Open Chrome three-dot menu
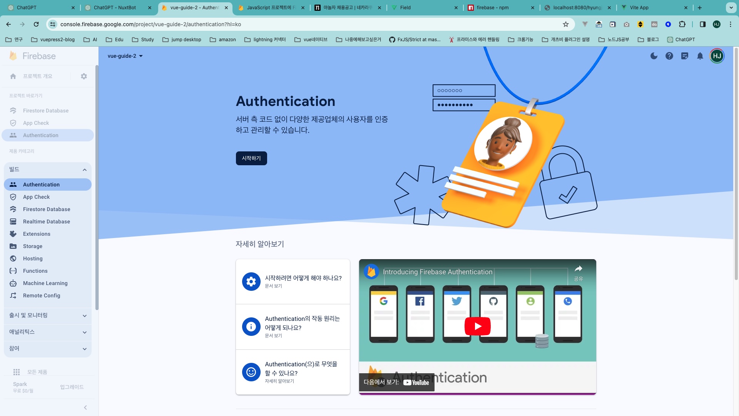Image resolution: width=739 pixels, height=416 pixels. click(731, 24)
